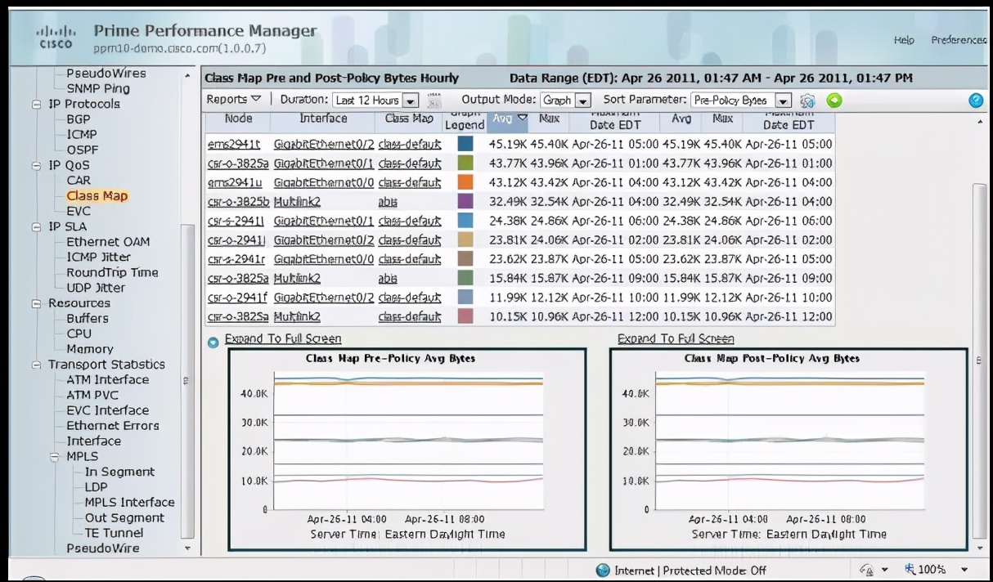
Task: Click the ems2941u orange legend swatch
Action: pyautogui.click(x=465, y=182)
